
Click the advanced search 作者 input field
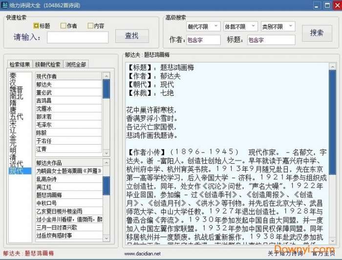tap(203, 40)
